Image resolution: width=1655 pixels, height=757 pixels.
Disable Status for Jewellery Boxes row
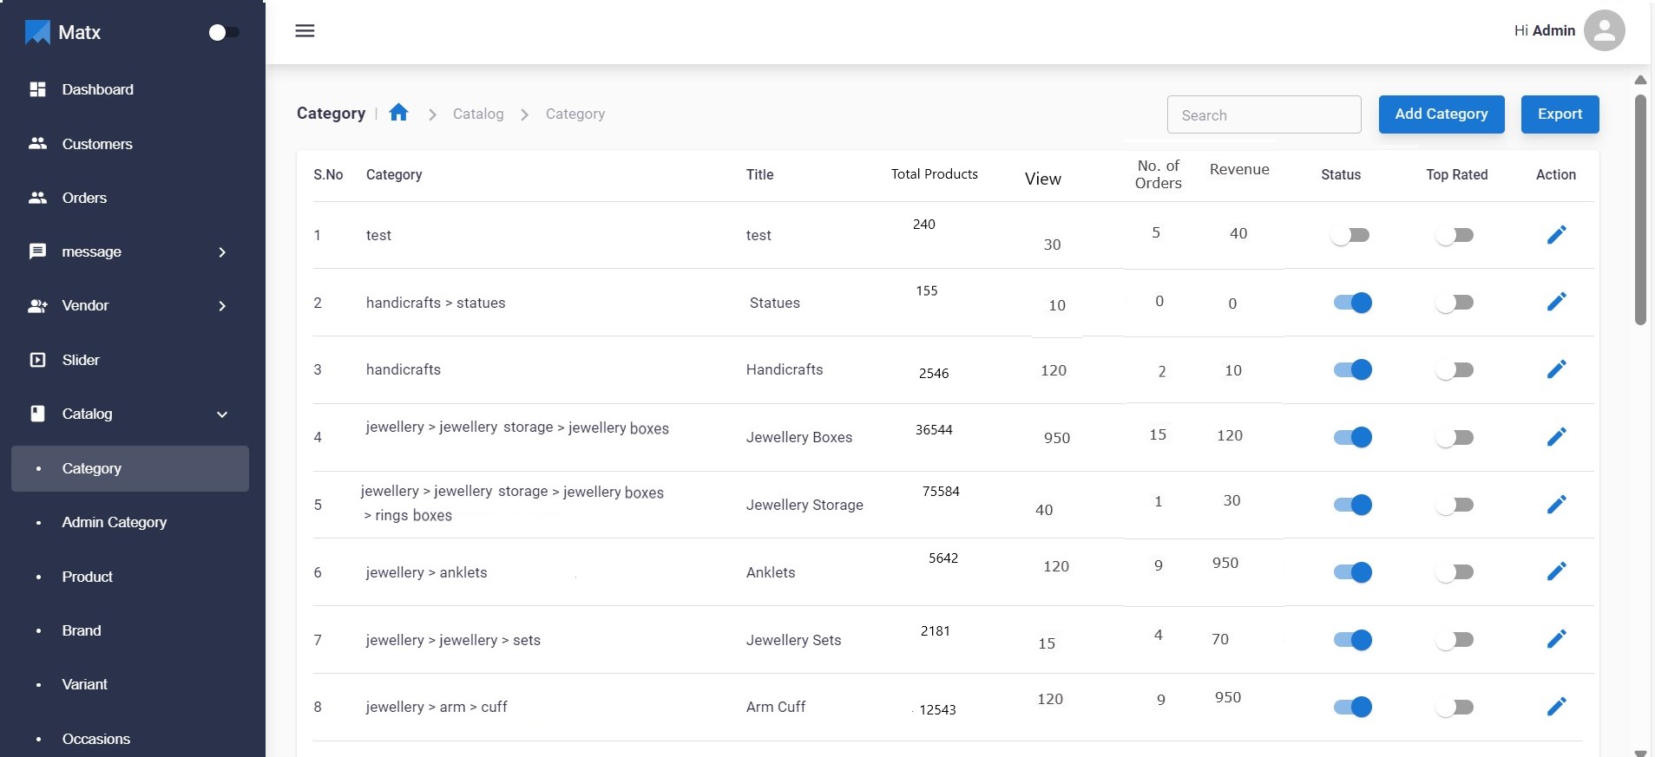point(1352,437)
